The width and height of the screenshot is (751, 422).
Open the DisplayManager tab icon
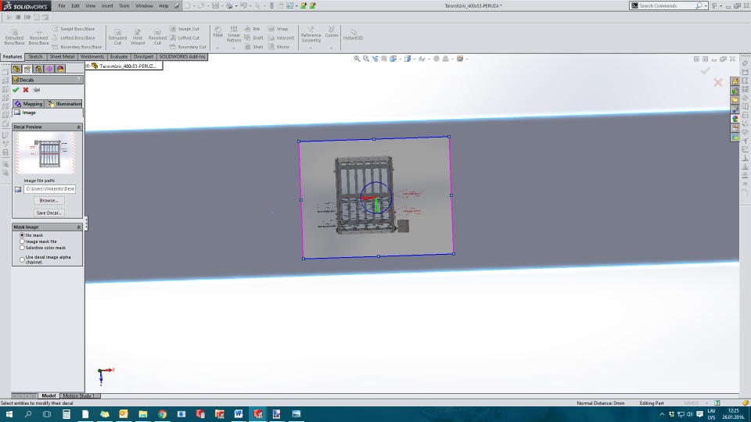click(x=60, y=69)
